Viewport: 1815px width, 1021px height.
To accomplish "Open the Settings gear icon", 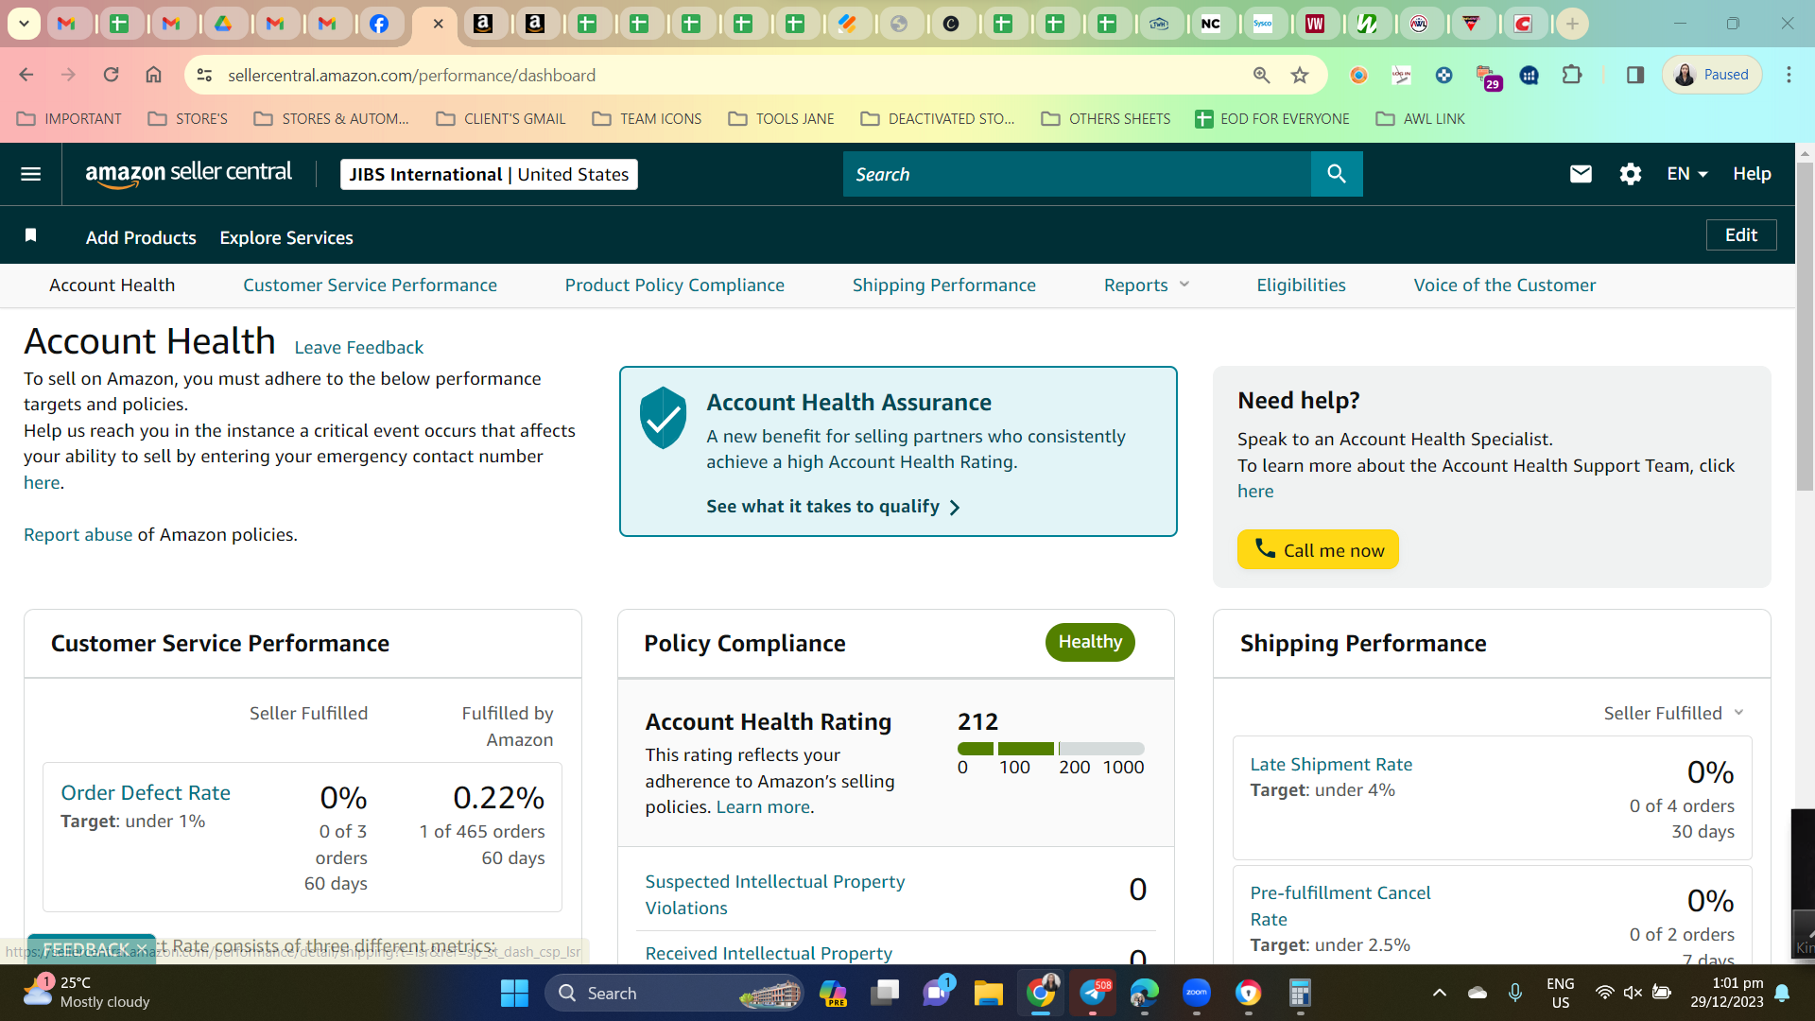I will (1630, 174).
